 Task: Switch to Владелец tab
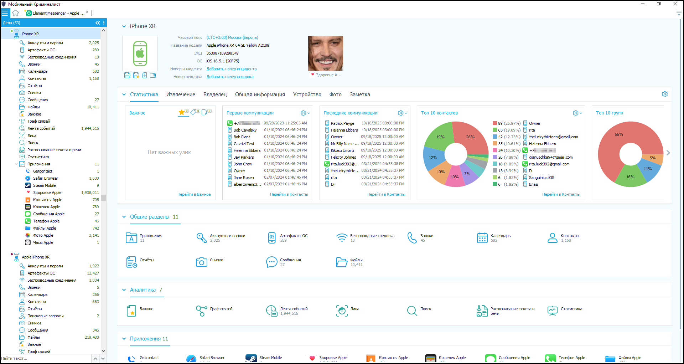215,94
